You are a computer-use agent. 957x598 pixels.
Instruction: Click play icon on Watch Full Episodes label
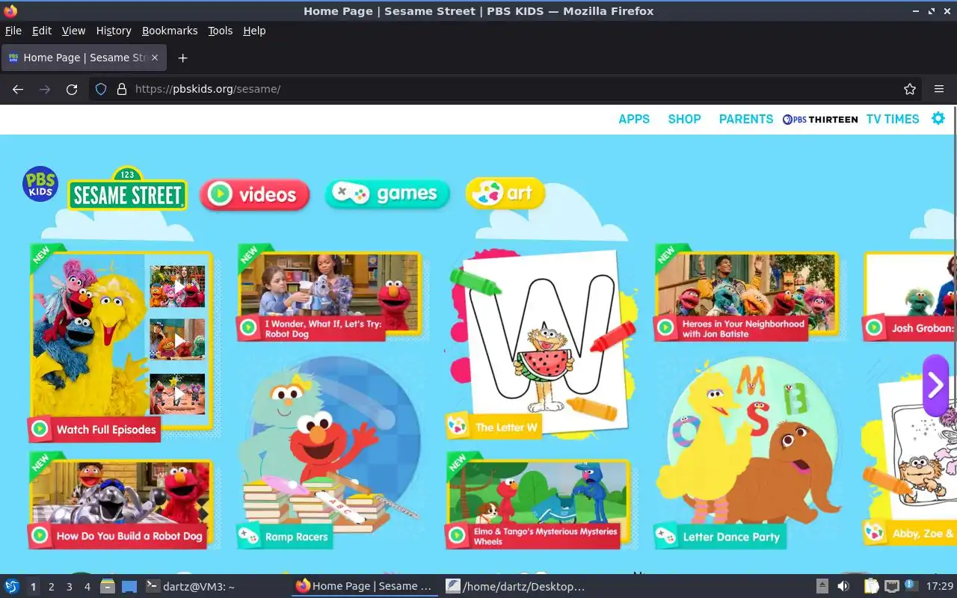click(x=40, y=429)
